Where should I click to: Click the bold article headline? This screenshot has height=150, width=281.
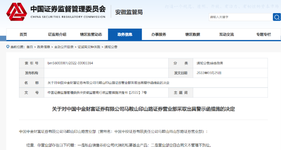[x=143, y=109]
